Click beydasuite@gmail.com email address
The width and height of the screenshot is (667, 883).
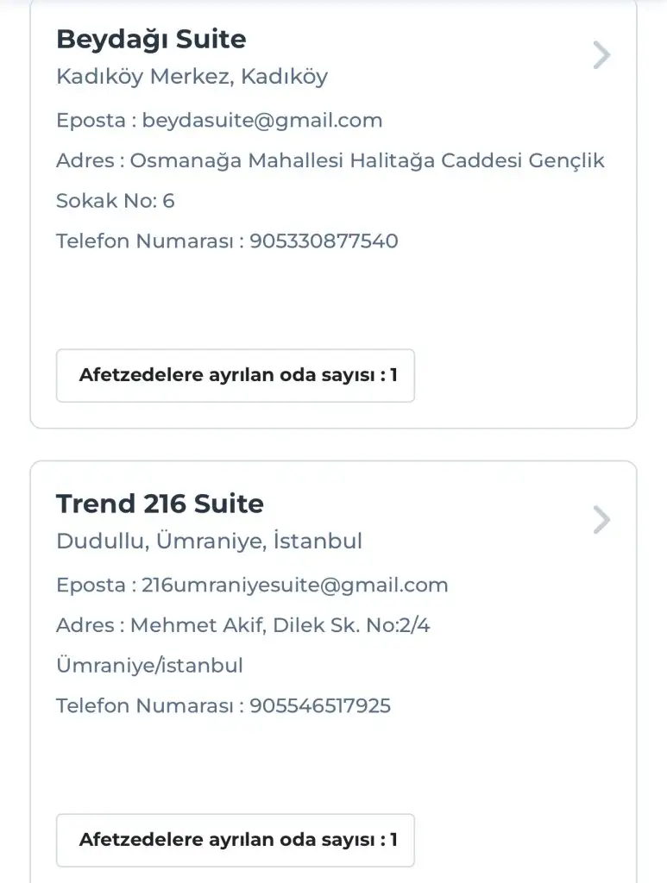(x=262, y=121)
